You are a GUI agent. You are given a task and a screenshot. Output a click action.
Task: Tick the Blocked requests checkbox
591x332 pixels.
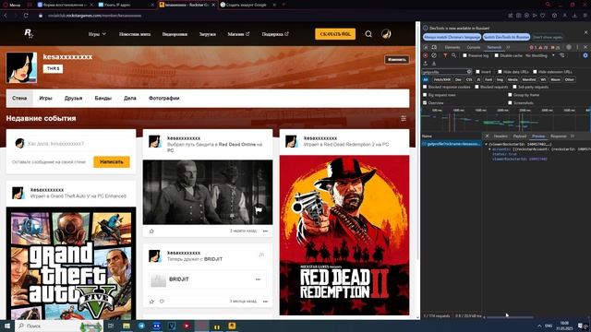pos(476,87)
